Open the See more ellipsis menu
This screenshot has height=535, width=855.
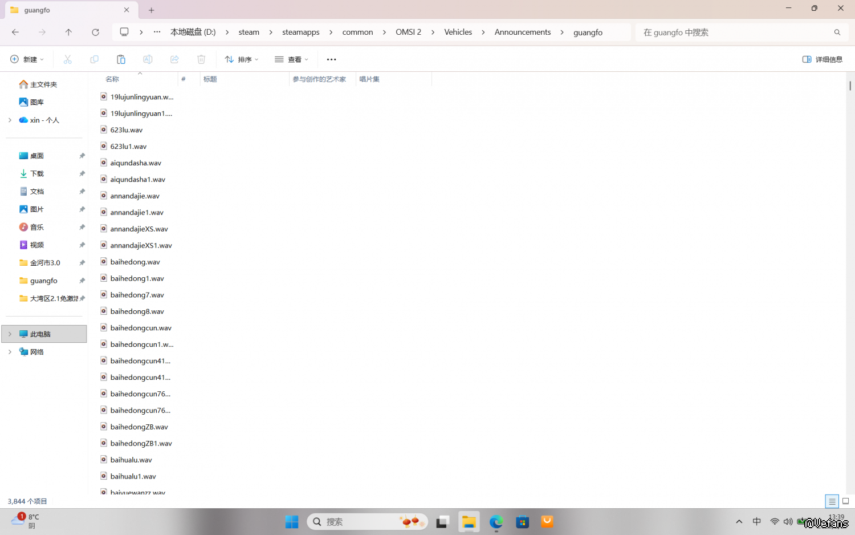tap(331, 59)
